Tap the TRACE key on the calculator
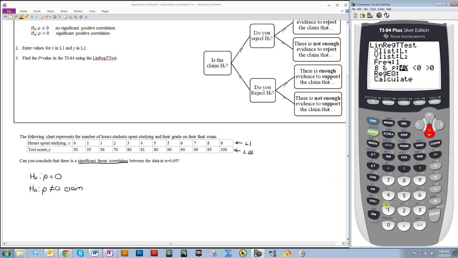 point(420,102)
